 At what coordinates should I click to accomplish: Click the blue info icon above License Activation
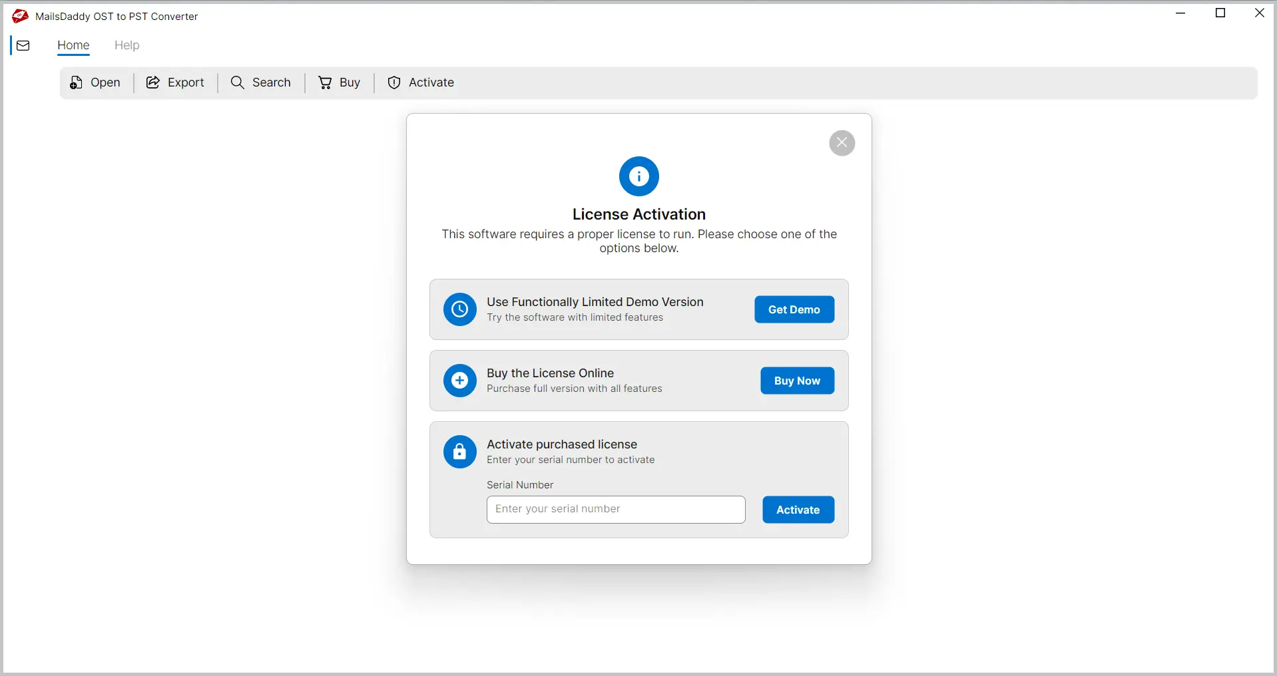(639, 176)
